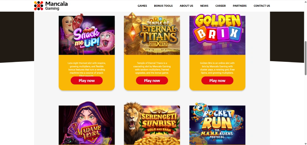Visit the CAREER page

pos(220,6)
